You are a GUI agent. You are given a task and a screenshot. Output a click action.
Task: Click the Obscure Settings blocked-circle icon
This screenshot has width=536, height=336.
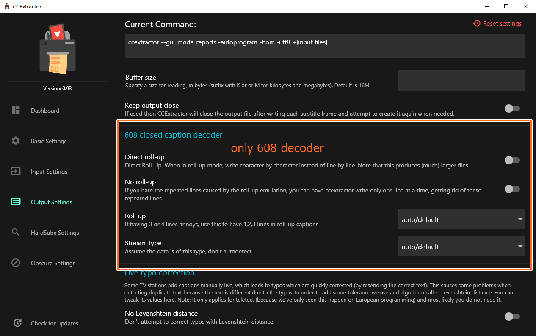(x=16, y=263)
